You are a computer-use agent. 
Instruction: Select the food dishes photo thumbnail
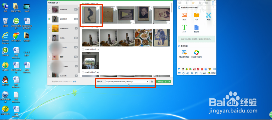[143, 38]
